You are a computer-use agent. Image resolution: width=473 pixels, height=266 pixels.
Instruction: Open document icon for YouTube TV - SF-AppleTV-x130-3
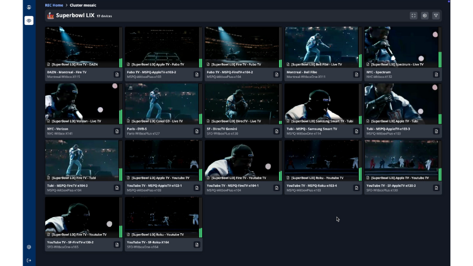click(436, 188)
